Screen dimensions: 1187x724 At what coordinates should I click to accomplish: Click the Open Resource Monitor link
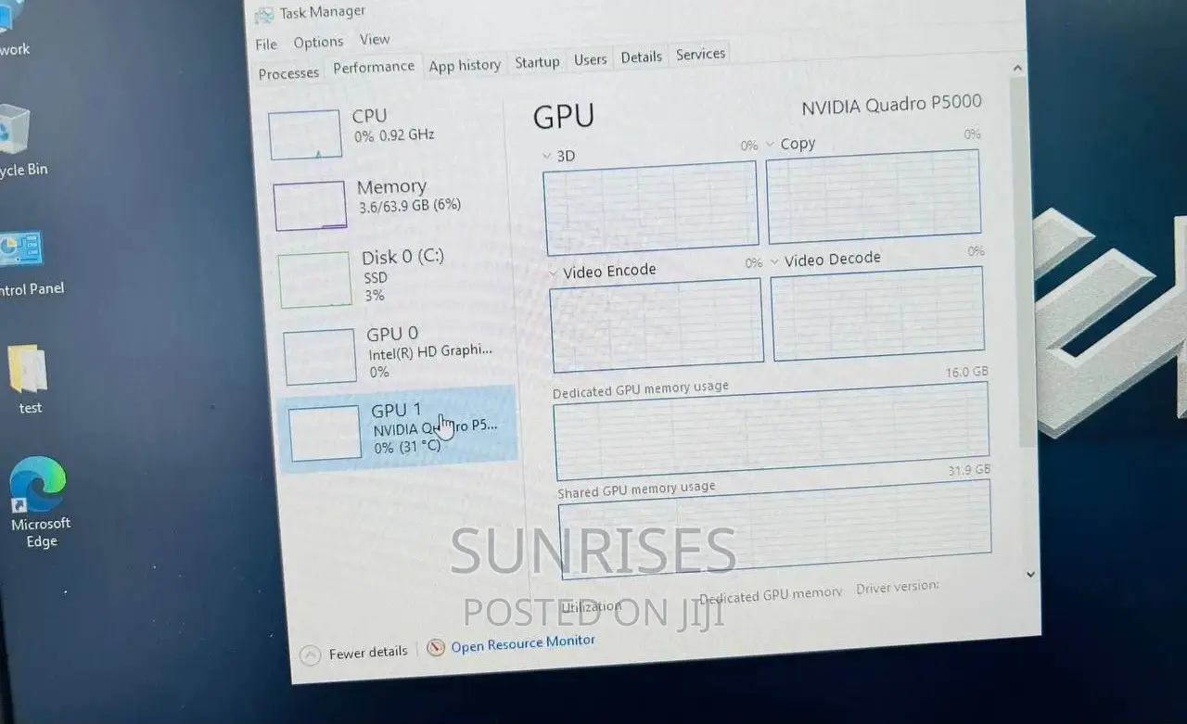pyautogui.click(x=523, y=642)
